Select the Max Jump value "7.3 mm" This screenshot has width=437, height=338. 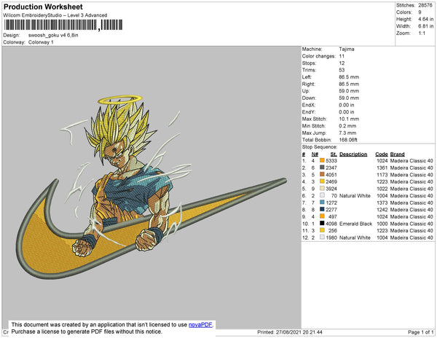coord(348,133)
